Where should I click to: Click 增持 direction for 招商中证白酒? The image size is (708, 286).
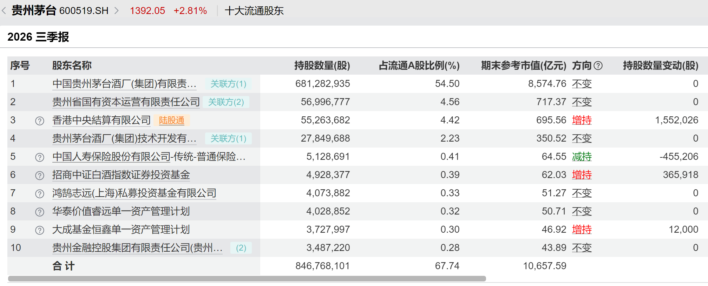582,175
